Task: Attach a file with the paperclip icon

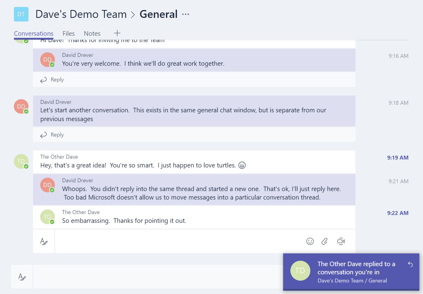Action: (325, 241)
